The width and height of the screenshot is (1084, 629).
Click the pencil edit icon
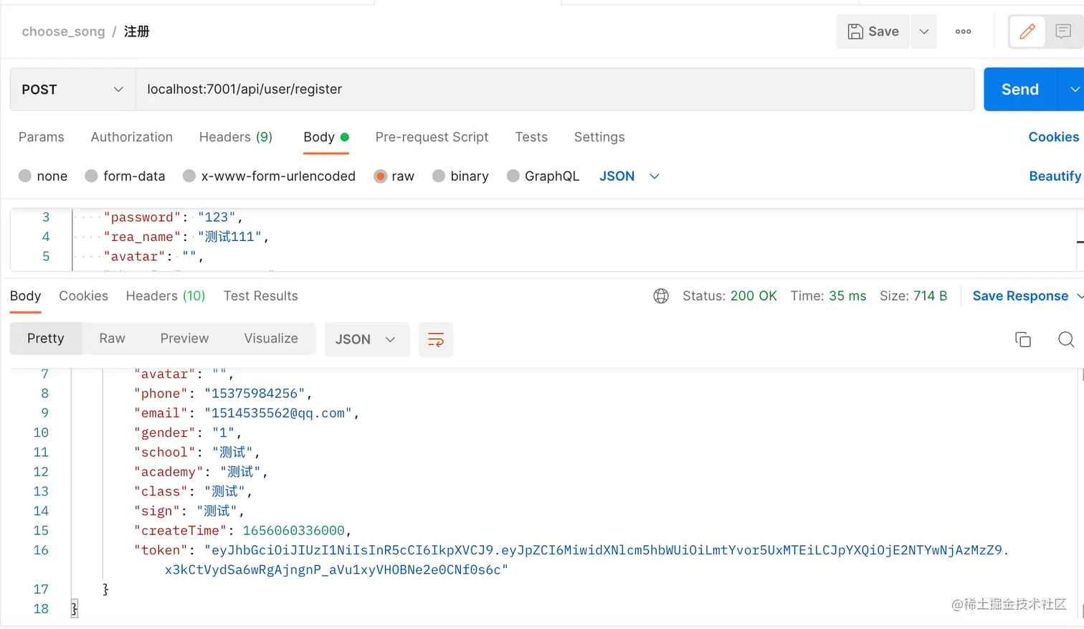click(x=1027, y=32)
